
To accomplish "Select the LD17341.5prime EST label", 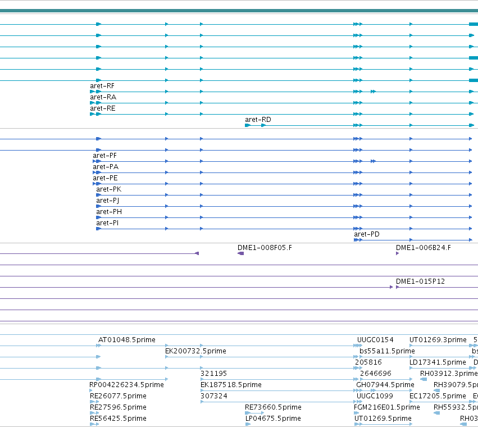I will 438,362.
